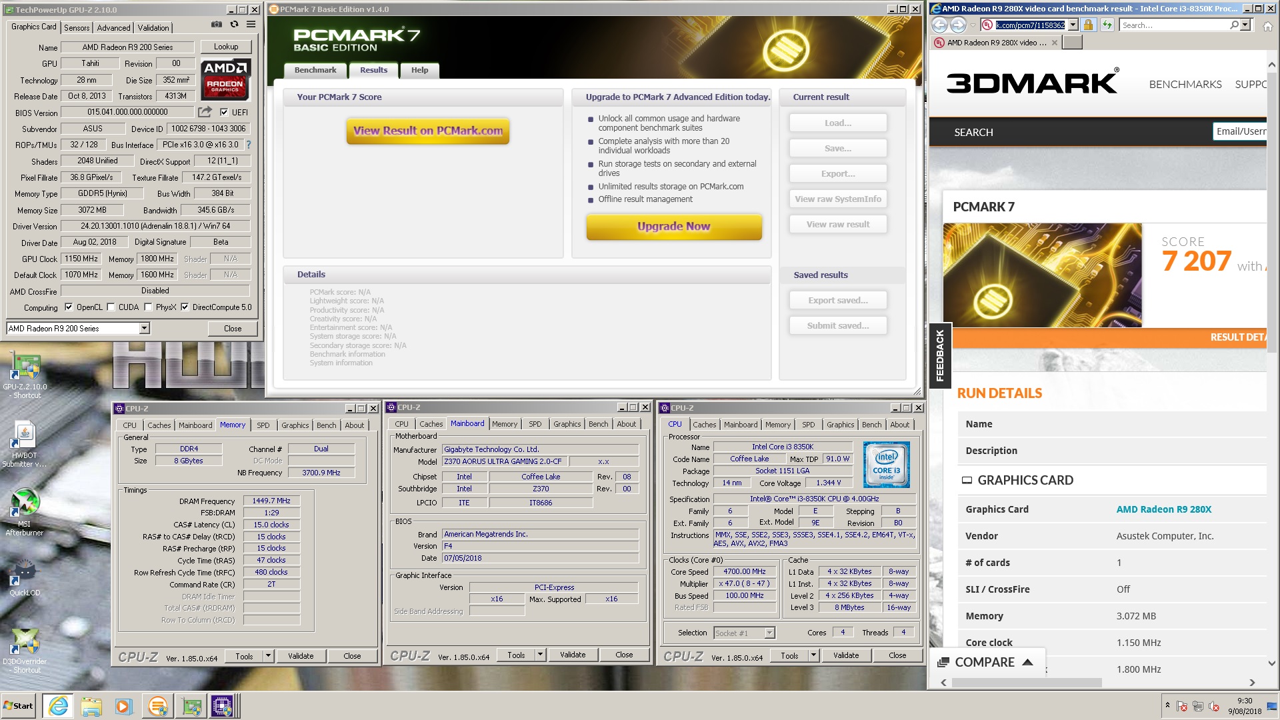Click the Email/Username field on 3DMark page

(x=1239, y=131)
